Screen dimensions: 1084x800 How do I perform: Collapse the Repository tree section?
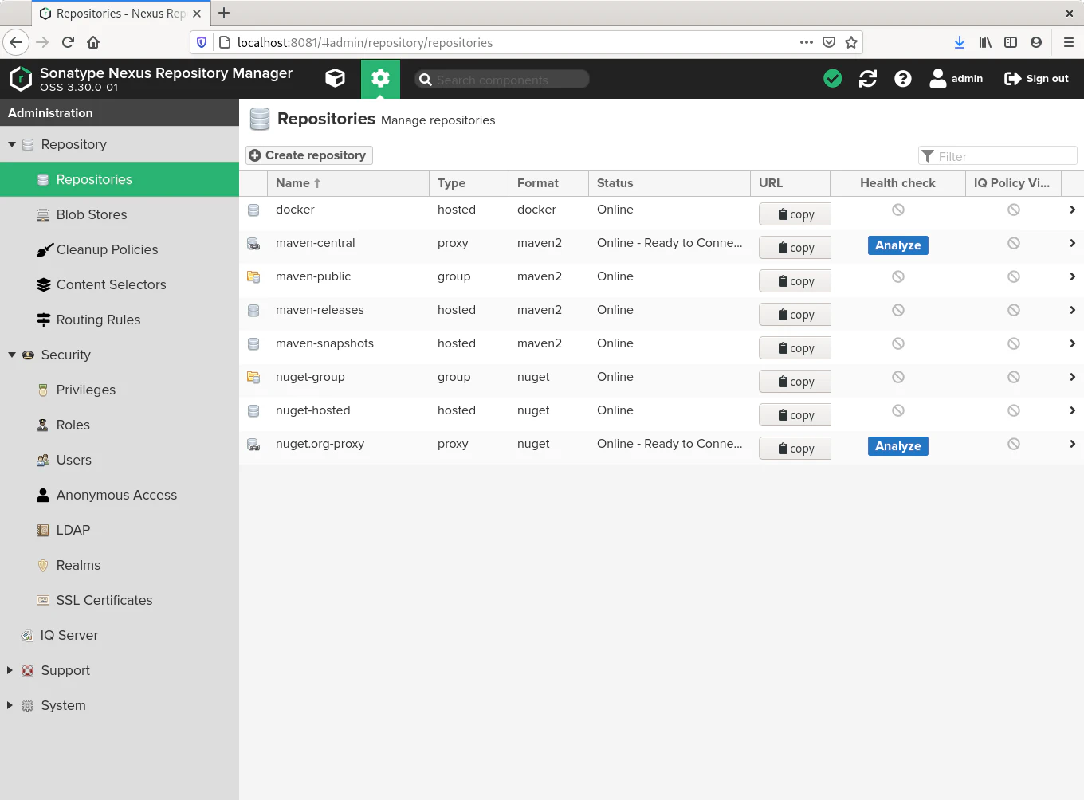pyautogui.click(x=12, y=144)
